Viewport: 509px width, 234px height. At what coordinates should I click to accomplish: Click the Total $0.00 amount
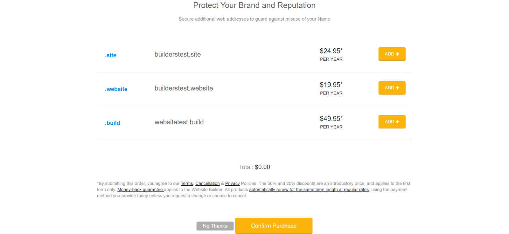(x=262, y=167)
